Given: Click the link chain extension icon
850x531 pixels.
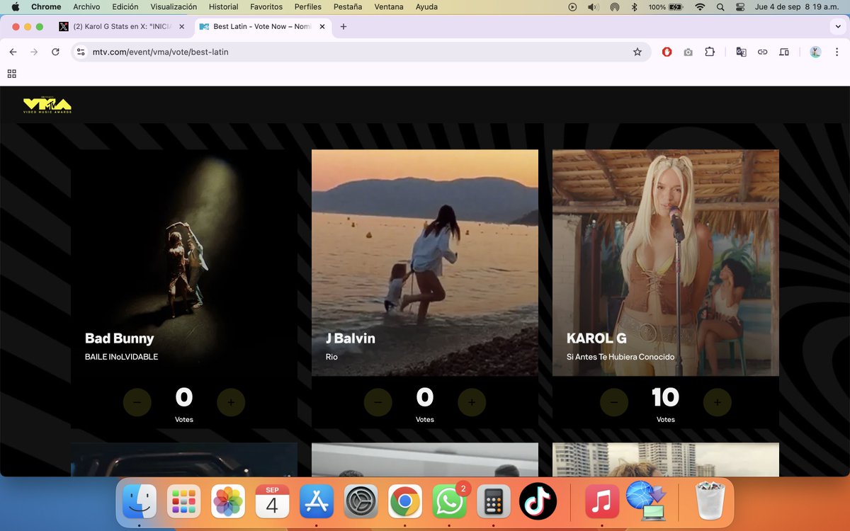Looking at the screenshot, I should (x=762, y=52).
